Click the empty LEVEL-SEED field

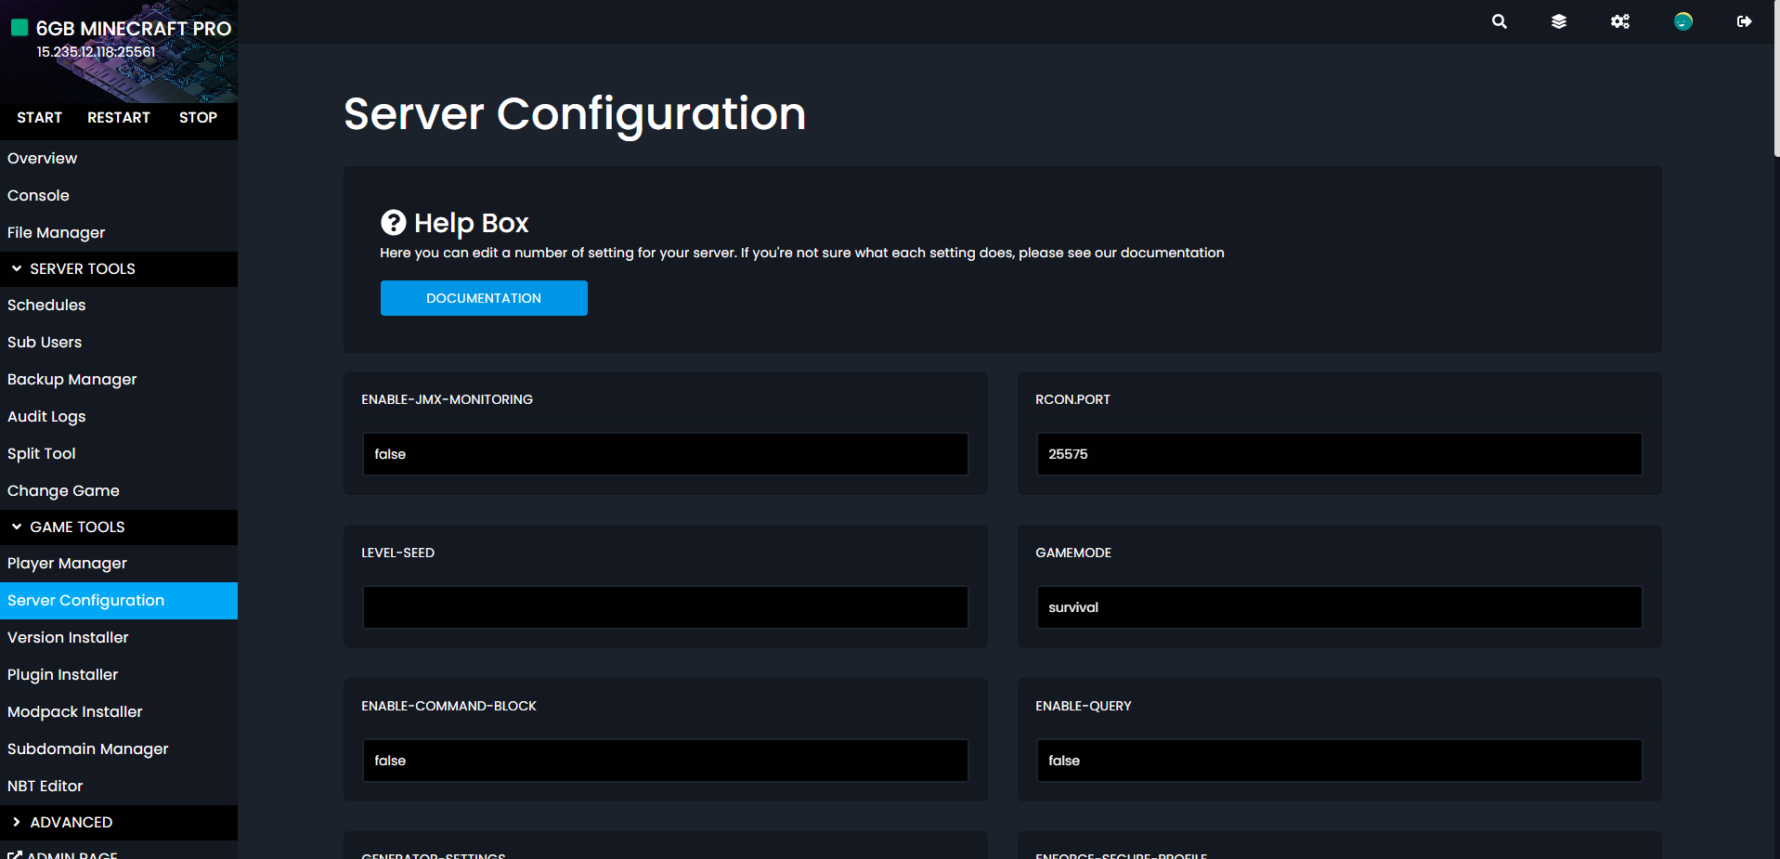665,607
